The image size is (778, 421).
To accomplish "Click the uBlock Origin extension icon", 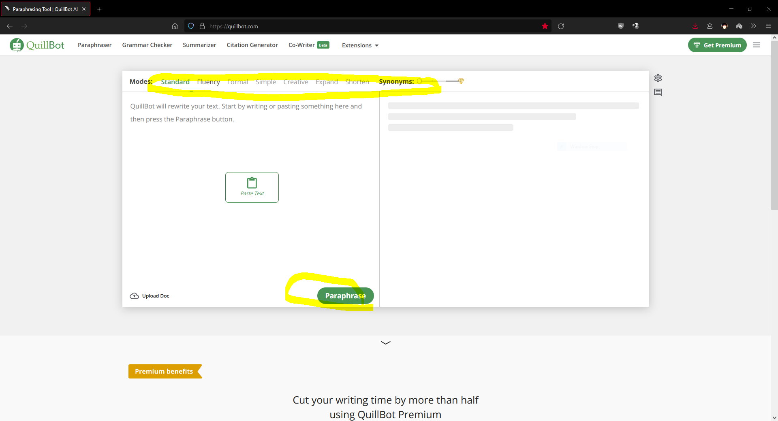I will pyautogui.click(x=620, y=26).
